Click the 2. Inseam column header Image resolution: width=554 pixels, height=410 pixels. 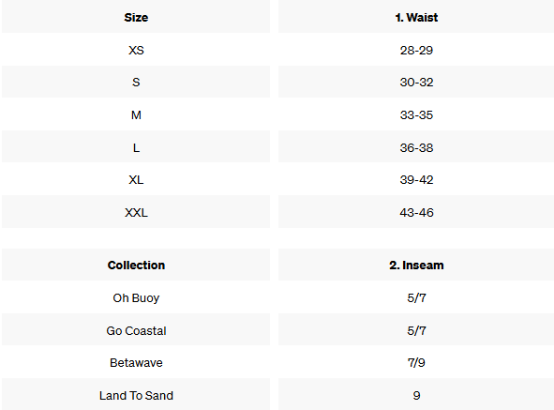tap(416, 265)
